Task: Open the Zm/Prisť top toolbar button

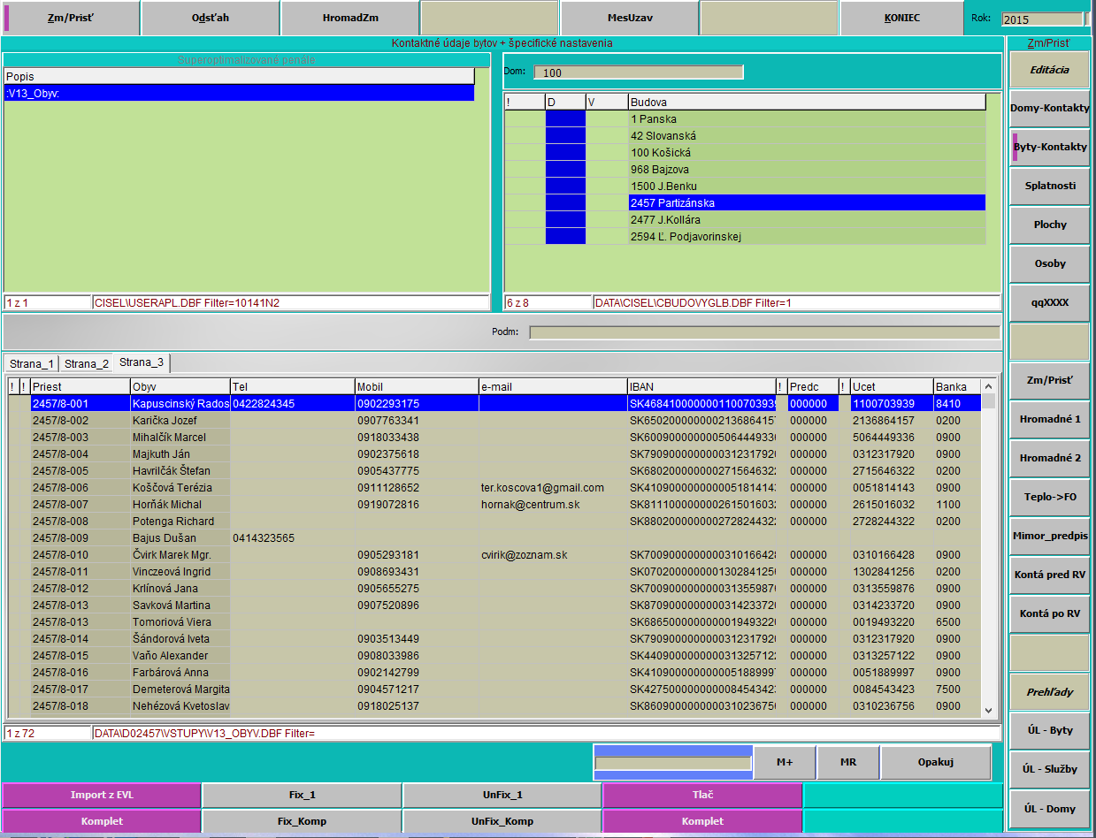Action: (70, 18)
